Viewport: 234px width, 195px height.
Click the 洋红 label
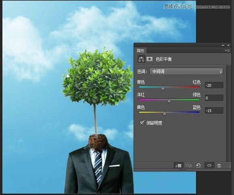[x=141, y=95]
